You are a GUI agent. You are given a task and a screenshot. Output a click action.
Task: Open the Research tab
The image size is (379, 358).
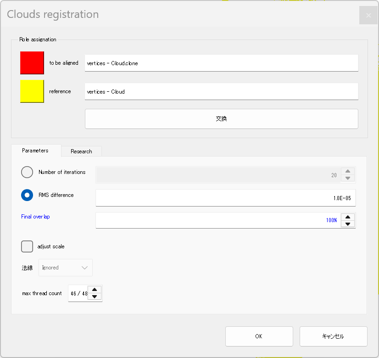(82, 151)
